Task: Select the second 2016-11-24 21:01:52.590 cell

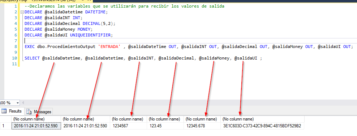Action: (86, 126)
